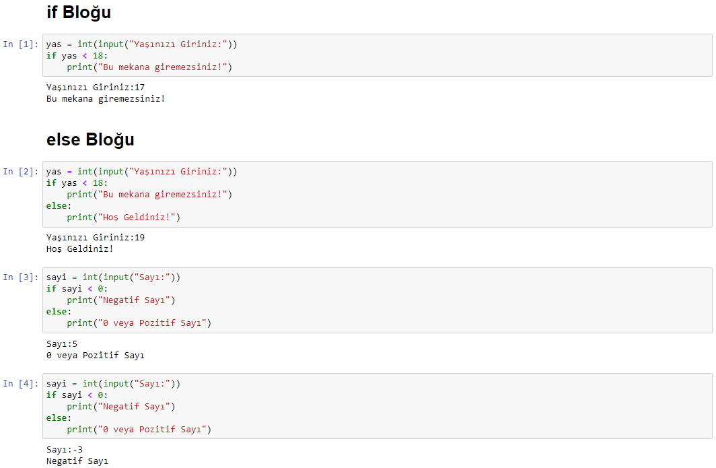This screenshot has width=716, height=468.
Task: Select the In [1]: prompt label
Action: coord(21,44)
